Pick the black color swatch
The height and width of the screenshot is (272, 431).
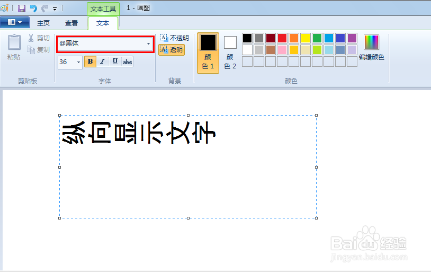[x=247, y=38]
